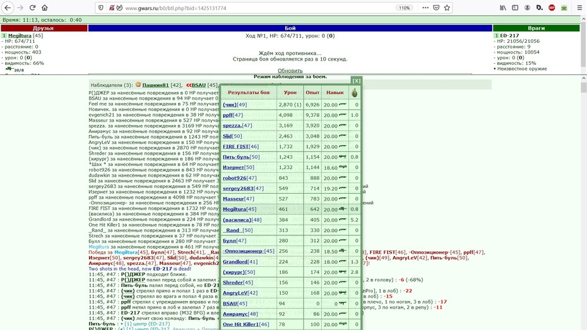Click the Пашкин81 smiley status icon

tap(138, 85)
